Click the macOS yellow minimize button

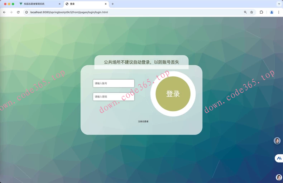[x=9, y=4]
